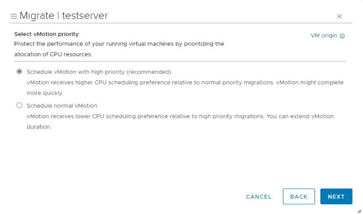
Task: Click the 'more quickly' line under high priority
Action: (x=45, y=93)
